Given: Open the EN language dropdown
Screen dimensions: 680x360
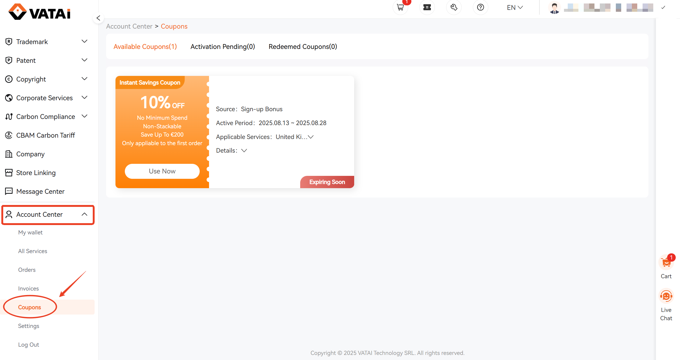Looking at the screenshot, I should (x=515, y=7).
